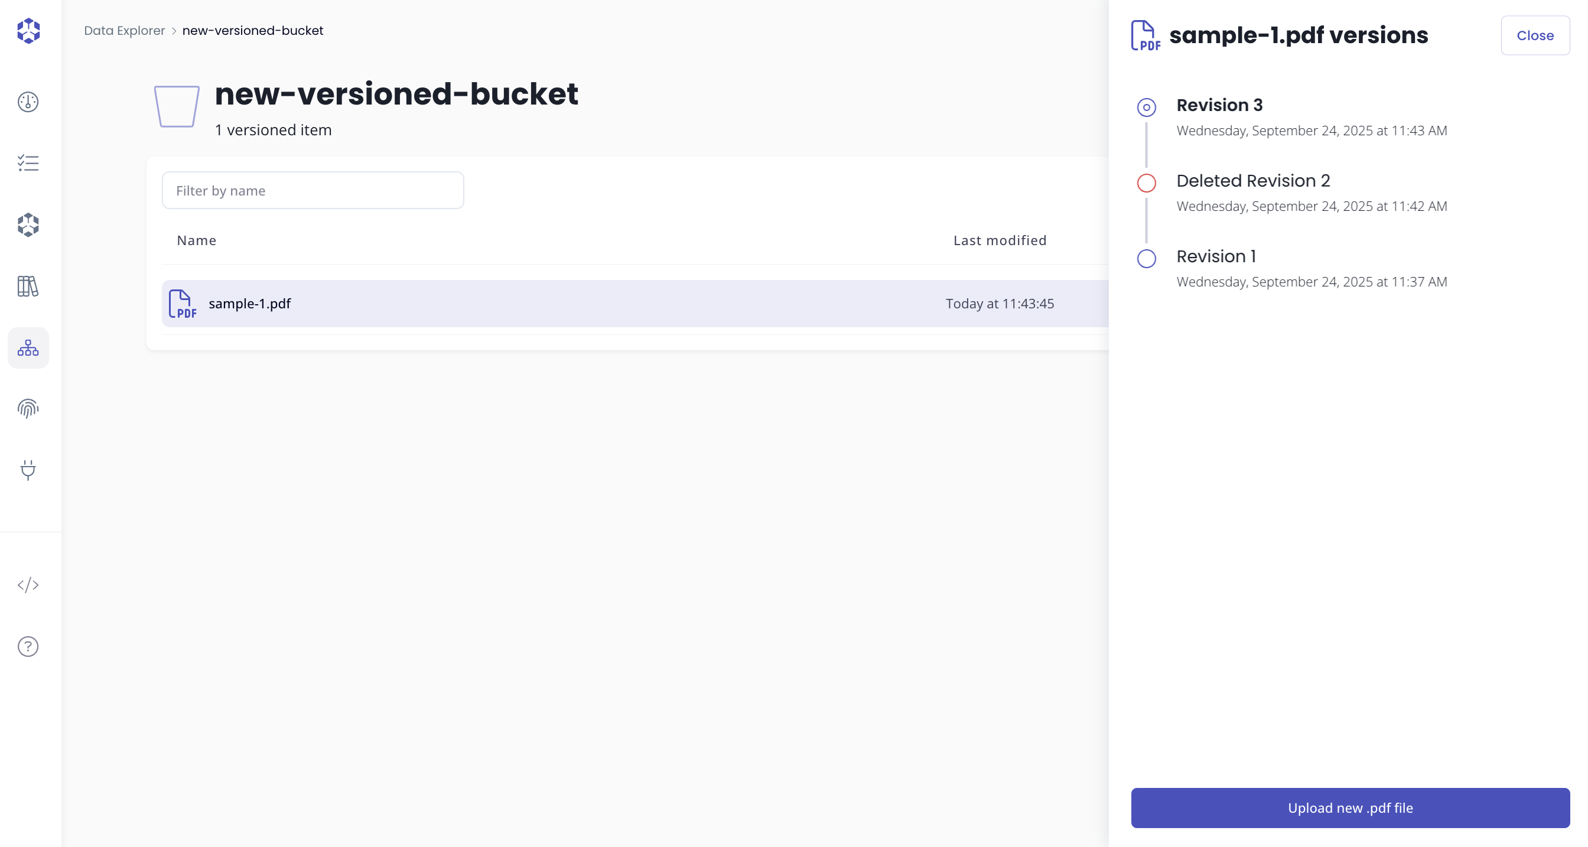Open the checklist tasks icon in sidebar
This screenshot has height=847, width=1588.
click(x=28, y=164)
